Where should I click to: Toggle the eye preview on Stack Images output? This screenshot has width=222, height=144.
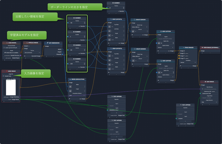click(x=181, y=66)
